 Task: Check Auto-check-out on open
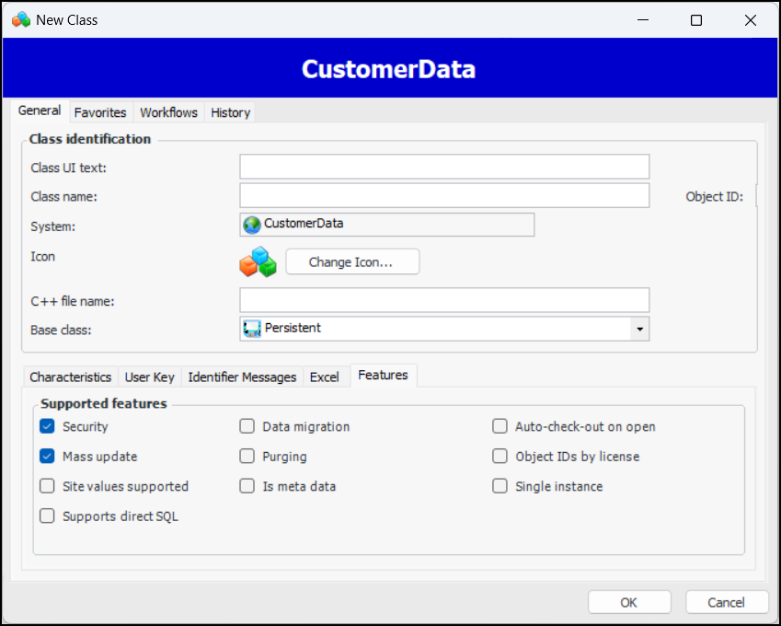(500, 427)
